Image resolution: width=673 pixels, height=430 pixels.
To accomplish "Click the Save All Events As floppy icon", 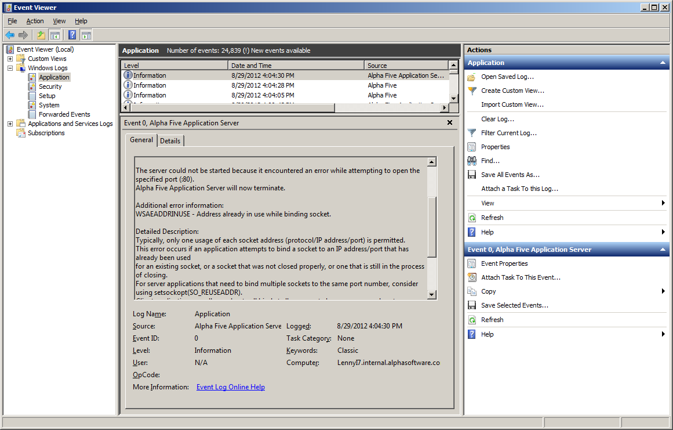I will (472, 175).
